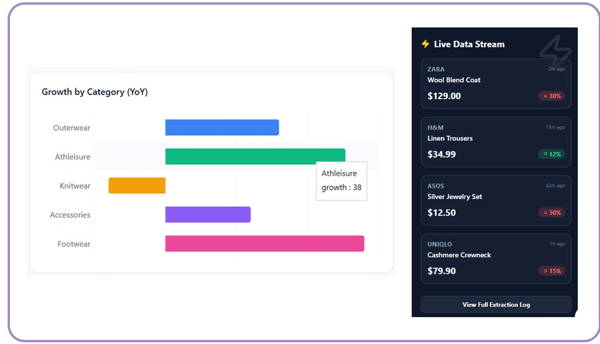Select the Growth by Category chart title
Screen dimensions: 600x344
point(95,92)
